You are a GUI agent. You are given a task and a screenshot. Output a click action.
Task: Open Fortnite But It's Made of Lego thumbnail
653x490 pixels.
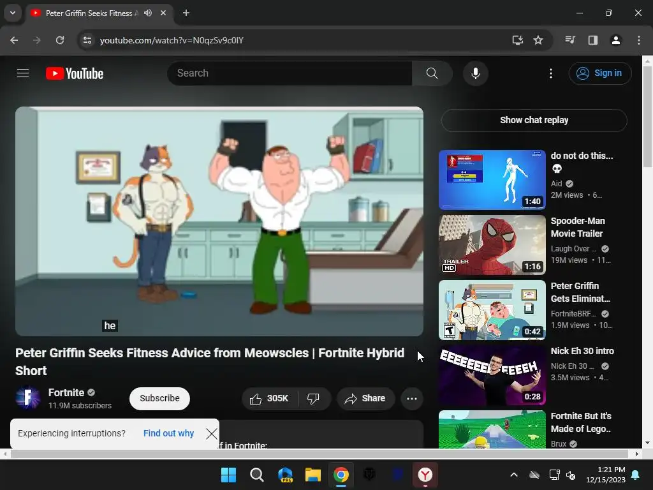coord(492,429)
